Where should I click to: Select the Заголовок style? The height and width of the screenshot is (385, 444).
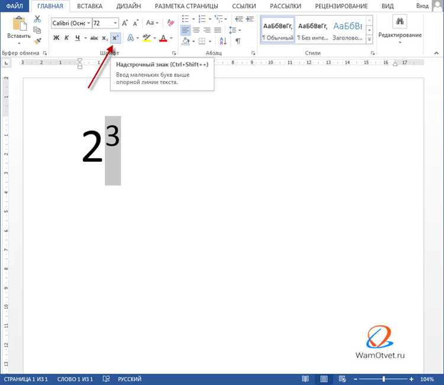click(x=348, y=30)
